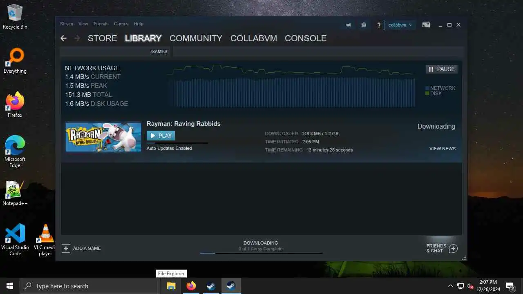Click PLAY for Rayman: Raving Rabbids

[x=161, y=136]
